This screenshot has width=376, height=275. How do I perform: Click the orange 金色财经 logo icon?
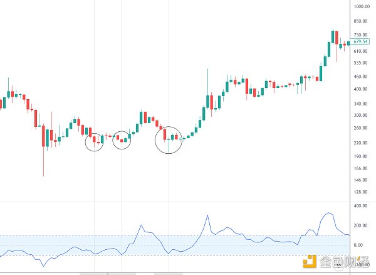pyautogui.click(x=310, y=261)
